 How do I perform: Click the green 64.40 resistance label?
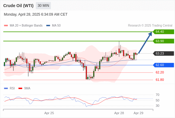click(x=163, y=32)
